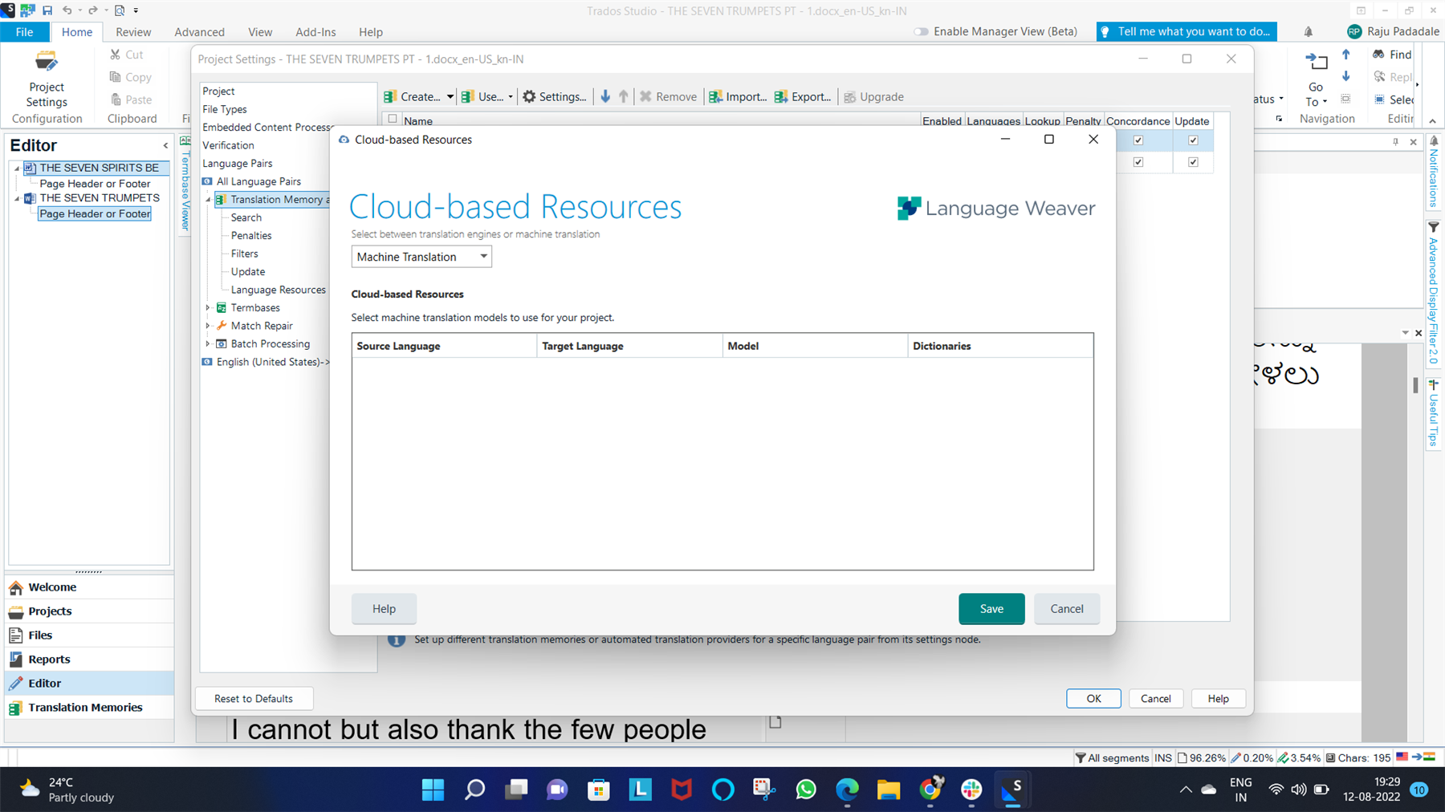Select the Cut icon in the Clipboard group
The width and height of the screenshot is (1445, 812).
pyautogui.click(x=115, y=54)
